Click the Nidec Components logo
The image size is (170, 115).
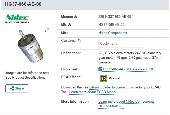[17, 19]
